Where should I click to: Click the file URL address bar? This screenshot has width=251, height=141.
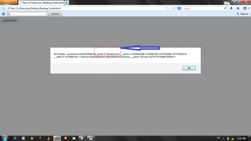click(x=86, y=8)
